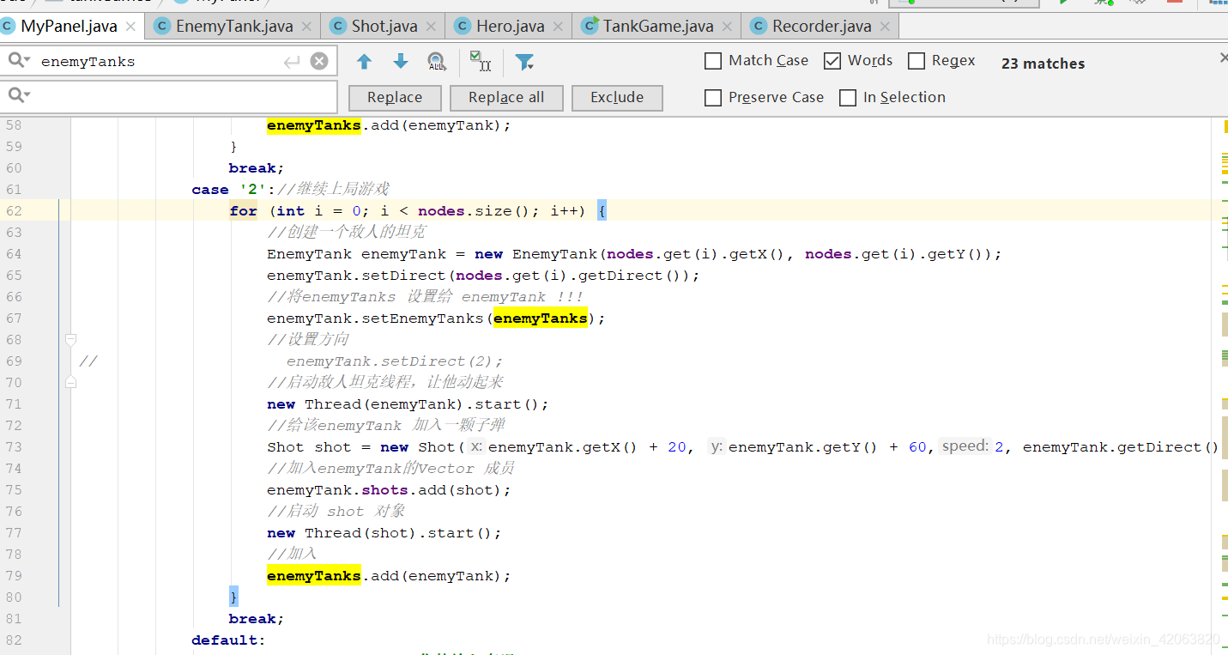Screen dimensions: 1228x655
Task: Open the search filter funnel icon
Action: (x=524, y=62)
